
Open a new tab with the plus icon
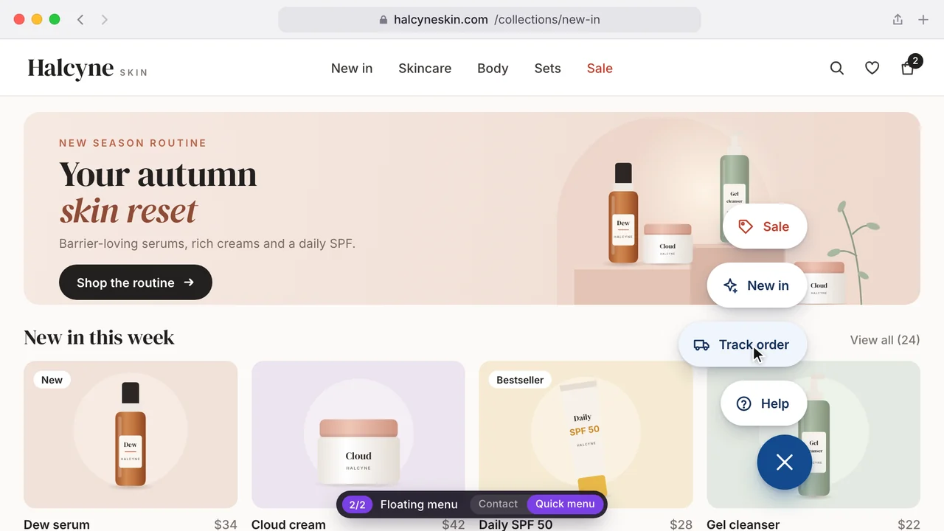coord(923,20)
